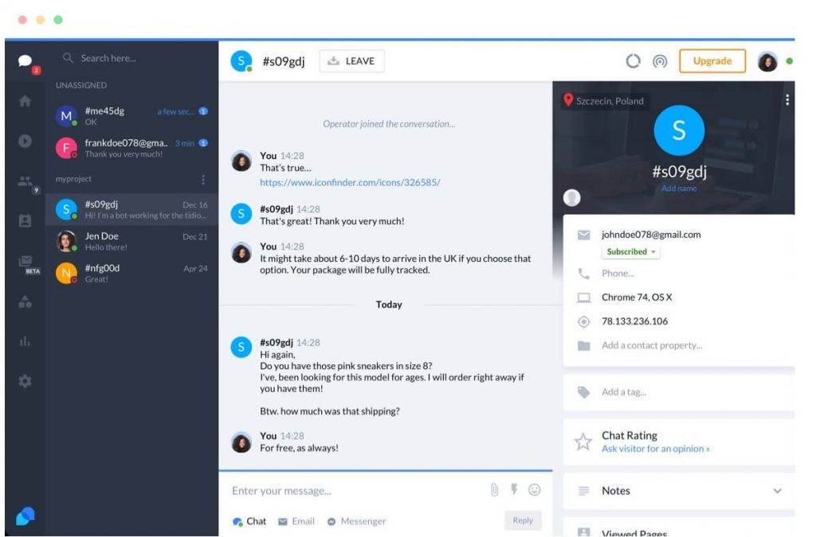The height and width of the screenshot is (537, 816).
Task: Attach a file with the paperclip icon
Action: (x=493, y=490)
